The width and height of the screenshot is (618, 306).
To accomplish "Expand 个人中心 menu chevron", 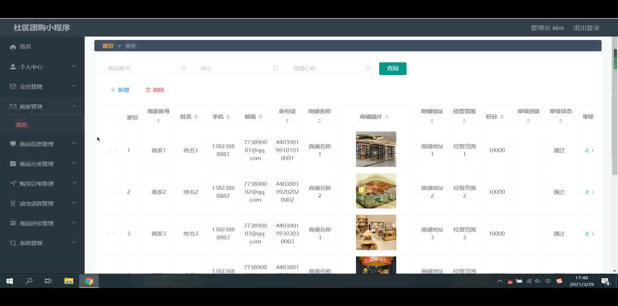I will tap(74, 66).
